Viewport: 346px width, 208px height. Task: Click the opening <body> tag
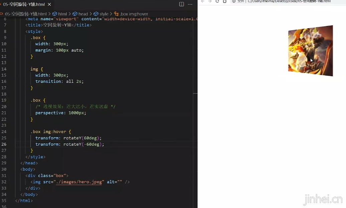click(28, 169)
